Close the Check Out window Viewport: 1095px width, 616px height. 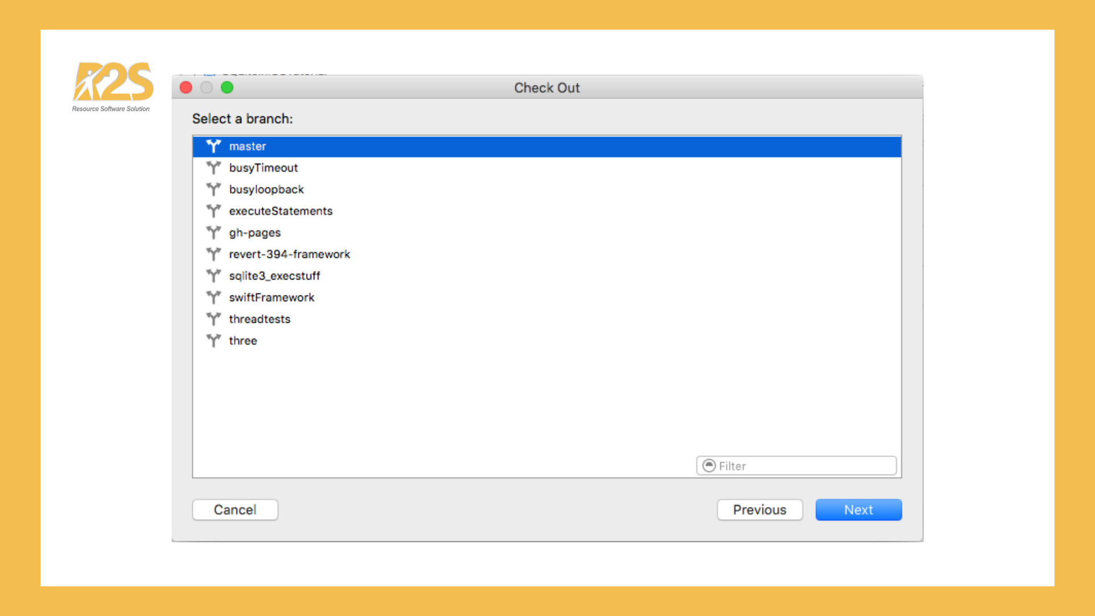tap(186, 87)
